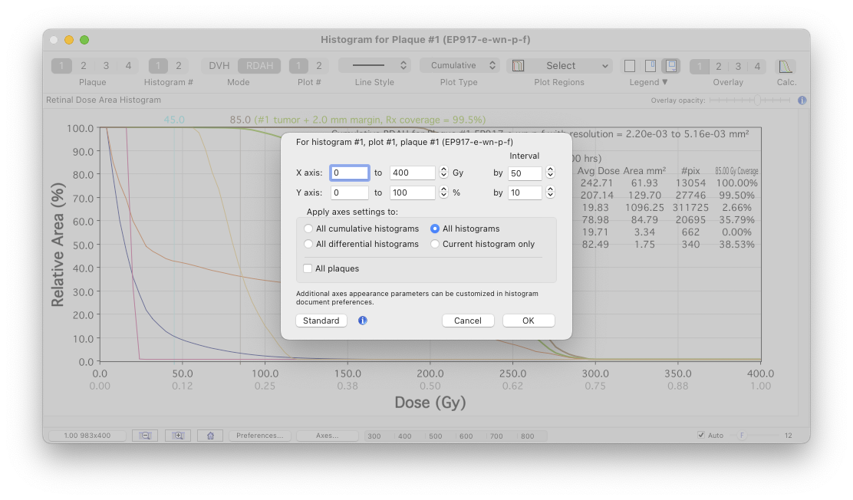Select legend at bottom-right icon

671,66
